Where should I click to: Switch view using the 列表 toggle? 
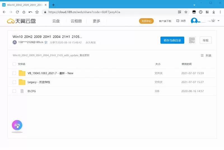click(x=206, y=56)
